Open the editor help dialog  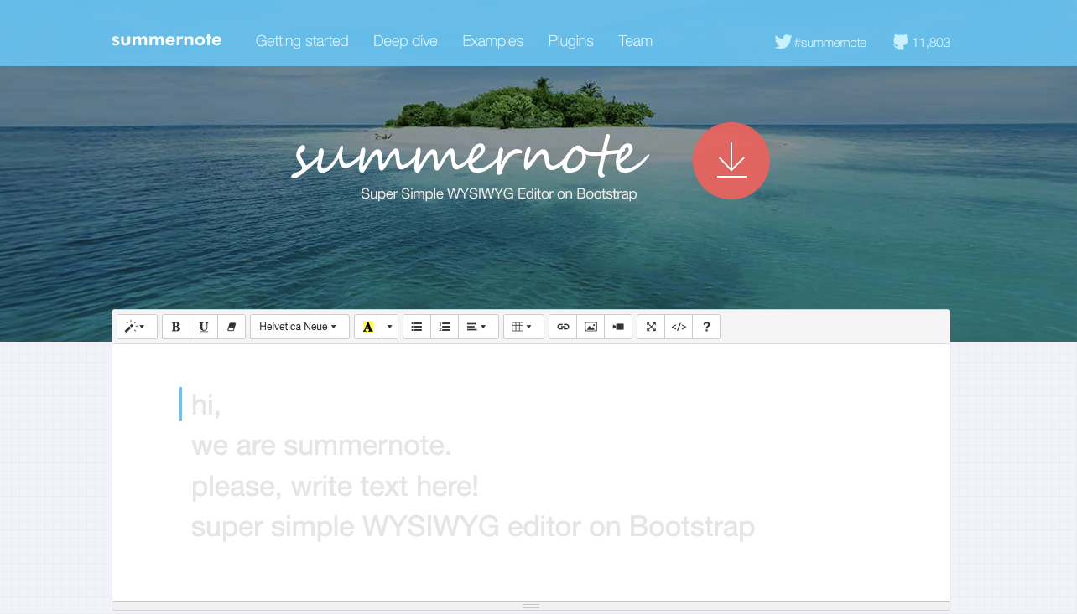pyautogui.click(x=706, y=327)
